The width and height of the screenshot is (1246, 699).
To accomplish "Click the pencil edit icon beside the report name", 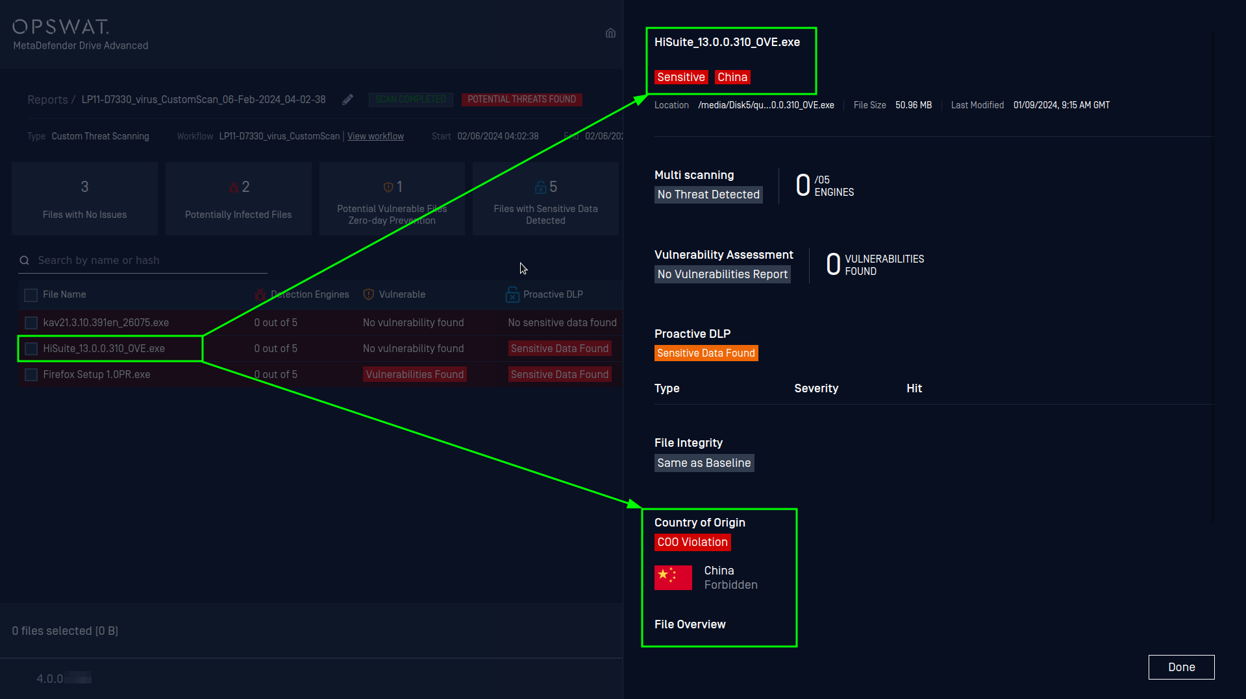I will 348,99.
